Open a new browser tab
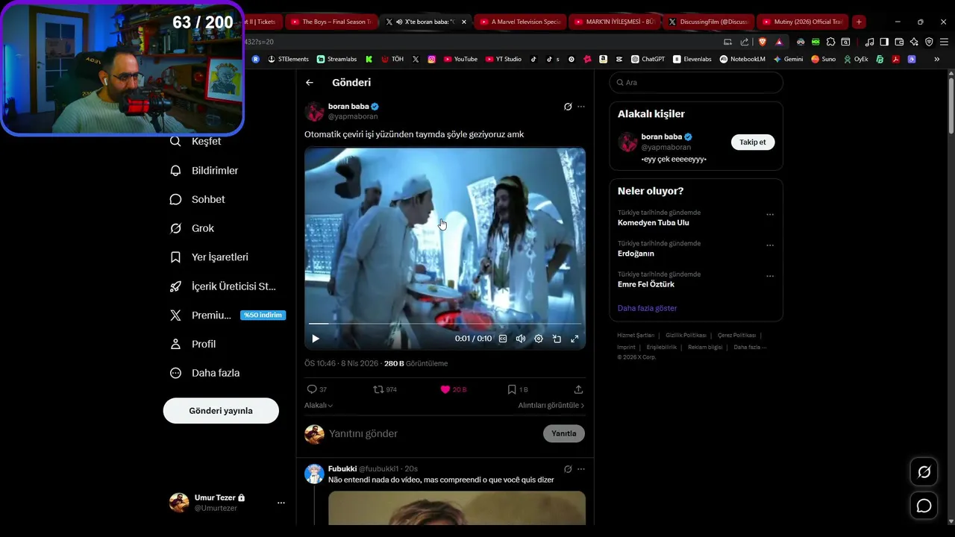The image size is (955, 537). click(859, 22)
